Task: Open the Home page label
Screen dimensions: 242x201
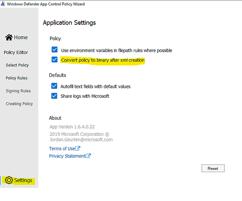Action: point(21,37)
